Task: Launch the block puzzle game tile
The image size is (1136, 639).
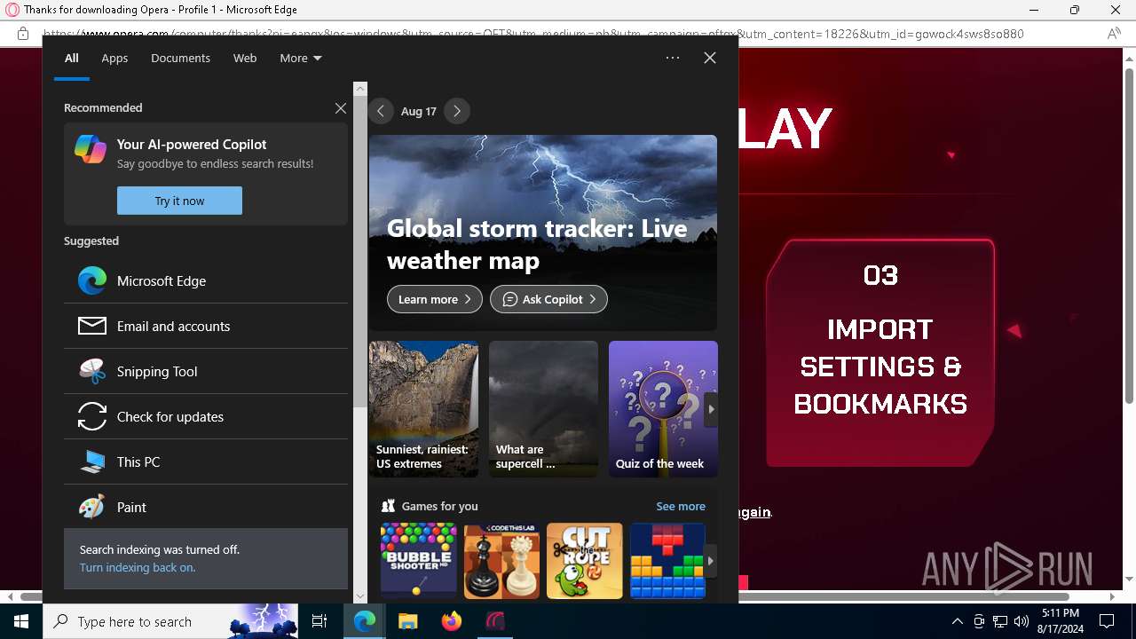Action: point(667,560)
